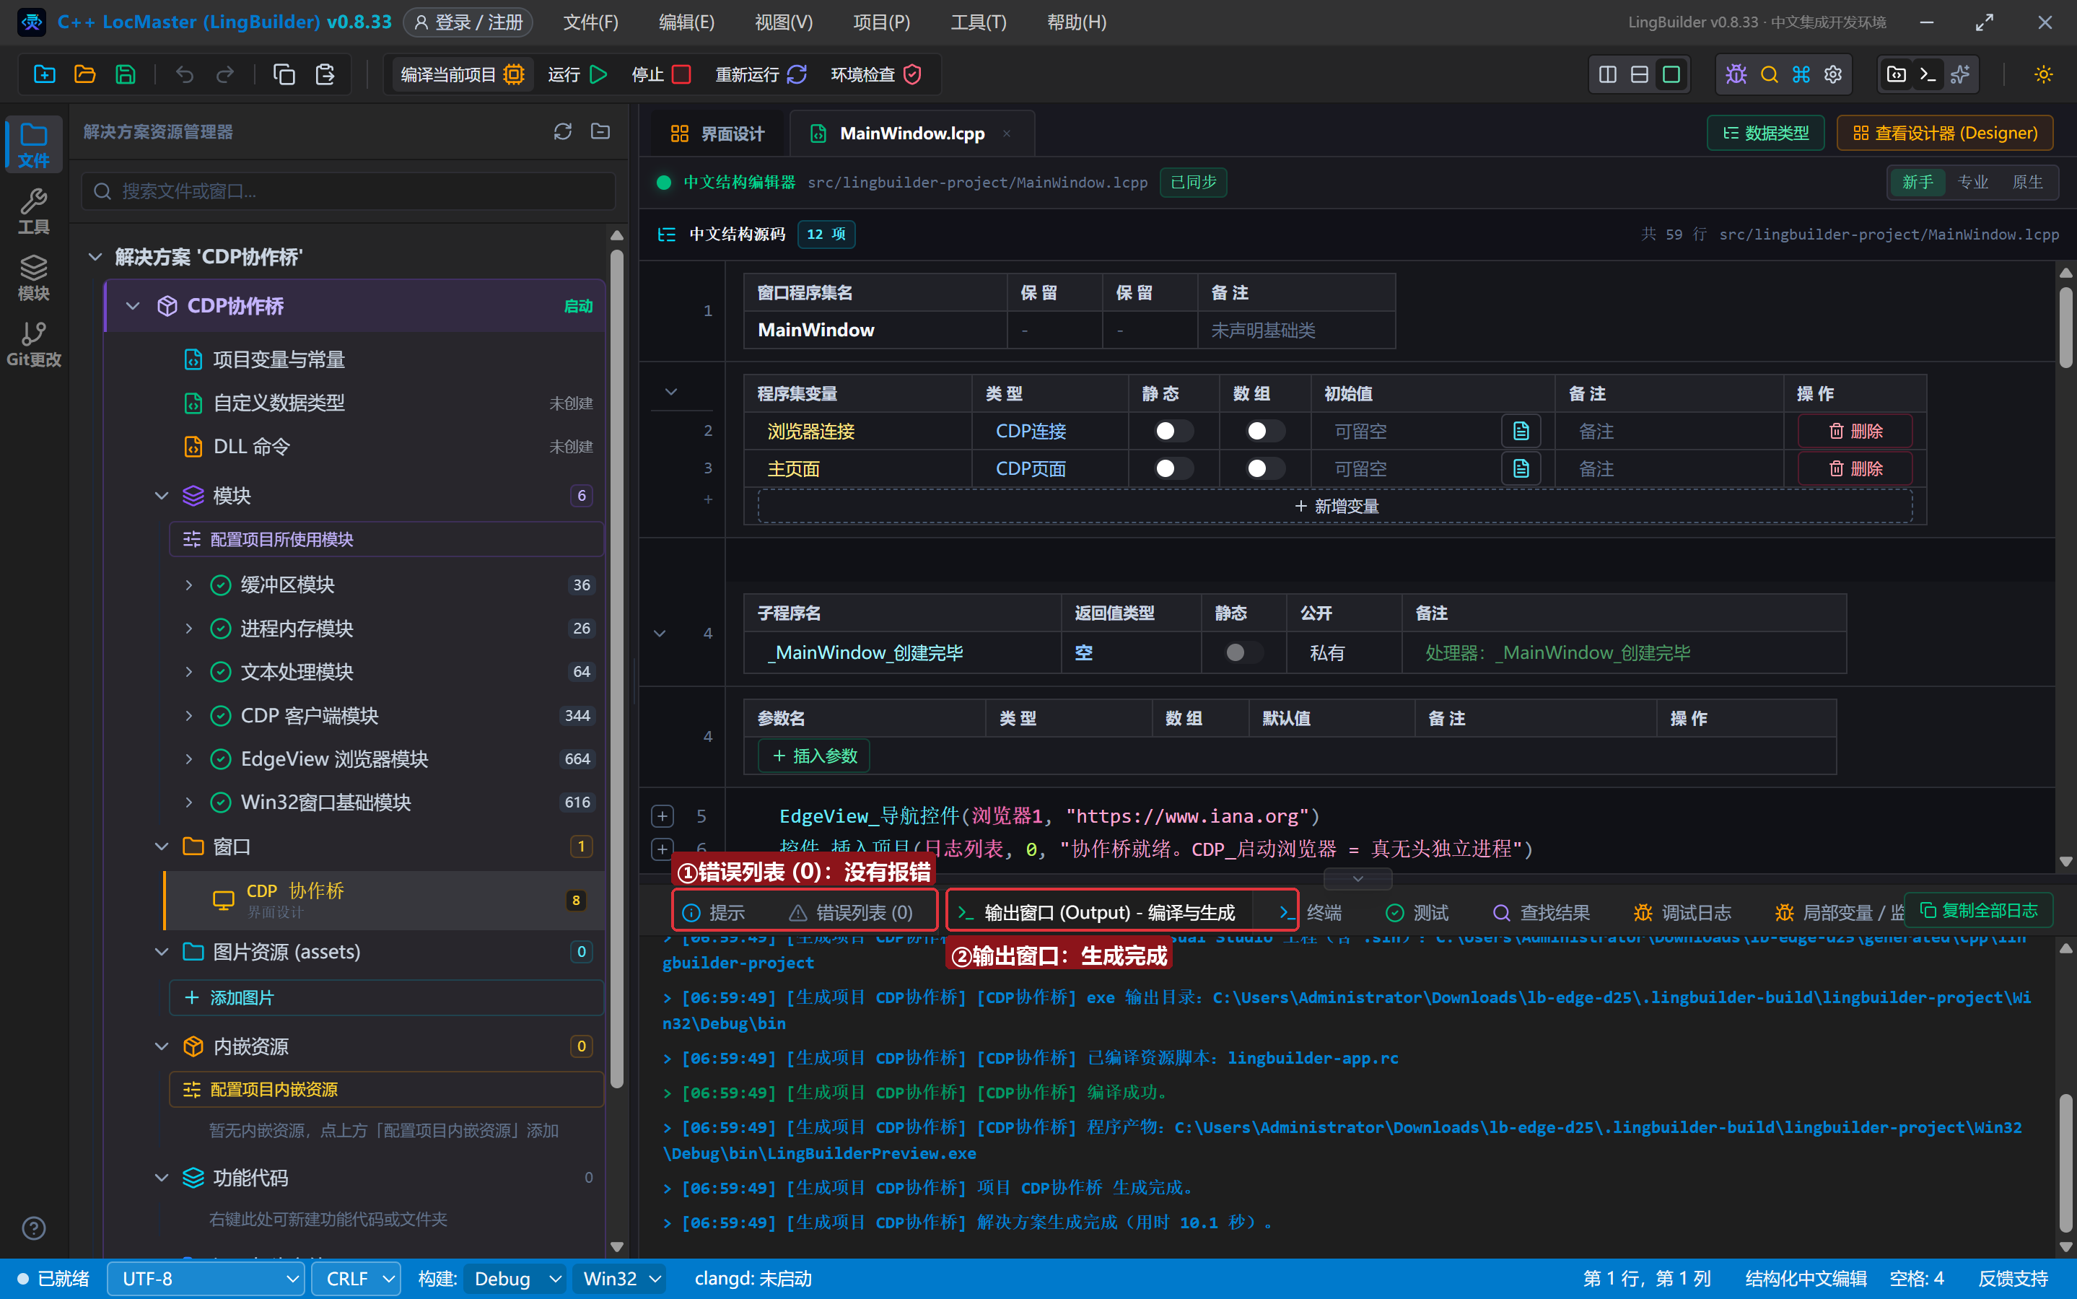This screenshot has height=1299, width=2077.
Task: Click the terminal prompt icon in toolbar
Action: 1928,75
